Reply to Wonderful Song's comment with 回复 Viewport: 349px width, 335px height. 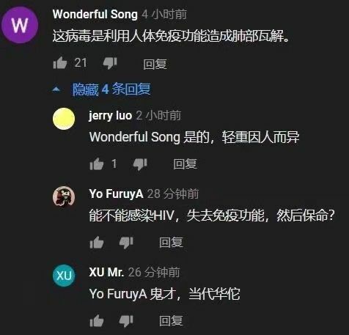coord(155,65)
